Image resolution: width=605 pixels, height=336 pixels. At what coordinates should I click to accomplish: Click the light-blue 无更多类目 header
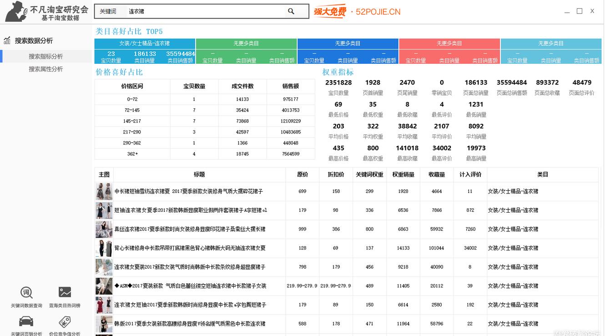tap(551, 43)
